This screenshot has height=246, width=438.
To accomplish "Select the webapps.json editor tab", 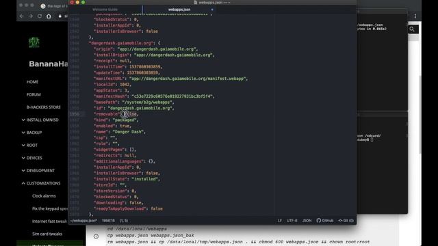I will [x=179, y=10].
